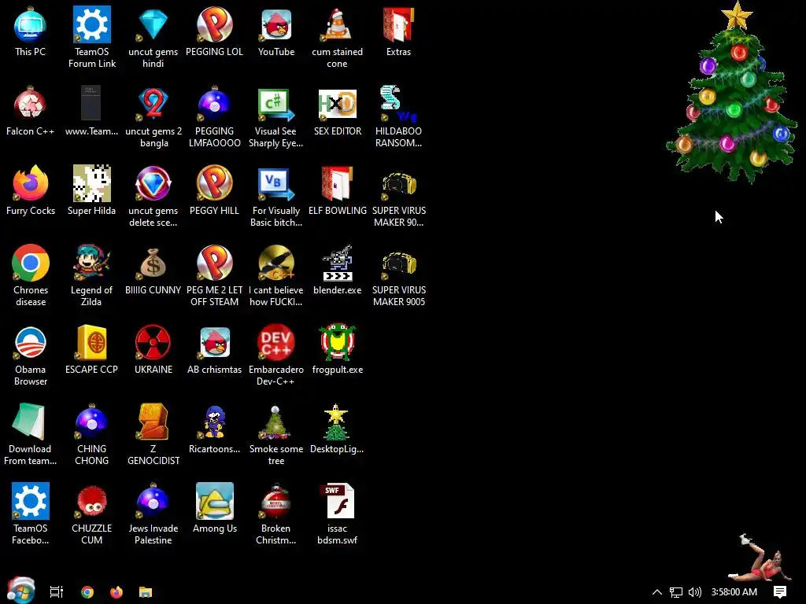Open File Explorer from the taskbar
This screenshot has width=806, height=604.
click(146, 592)
